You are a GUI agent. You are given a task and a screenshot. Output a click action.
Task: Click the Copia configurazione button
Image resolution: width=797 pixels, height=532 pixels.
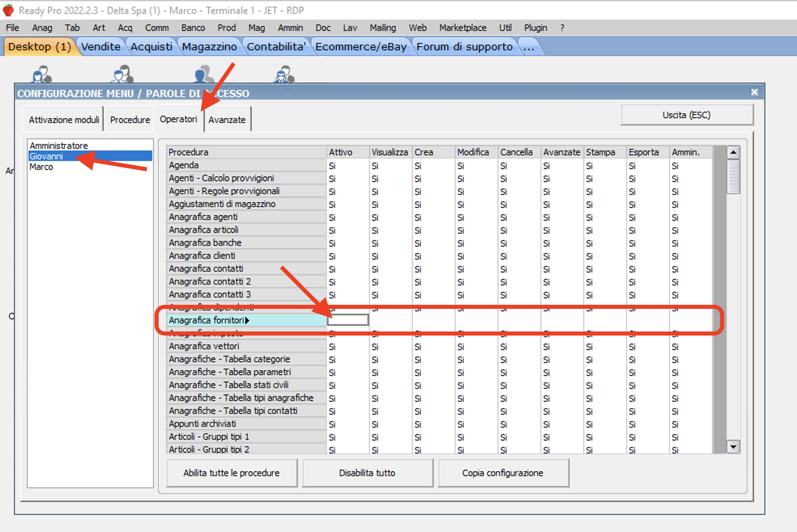click(x=503, y=473)
